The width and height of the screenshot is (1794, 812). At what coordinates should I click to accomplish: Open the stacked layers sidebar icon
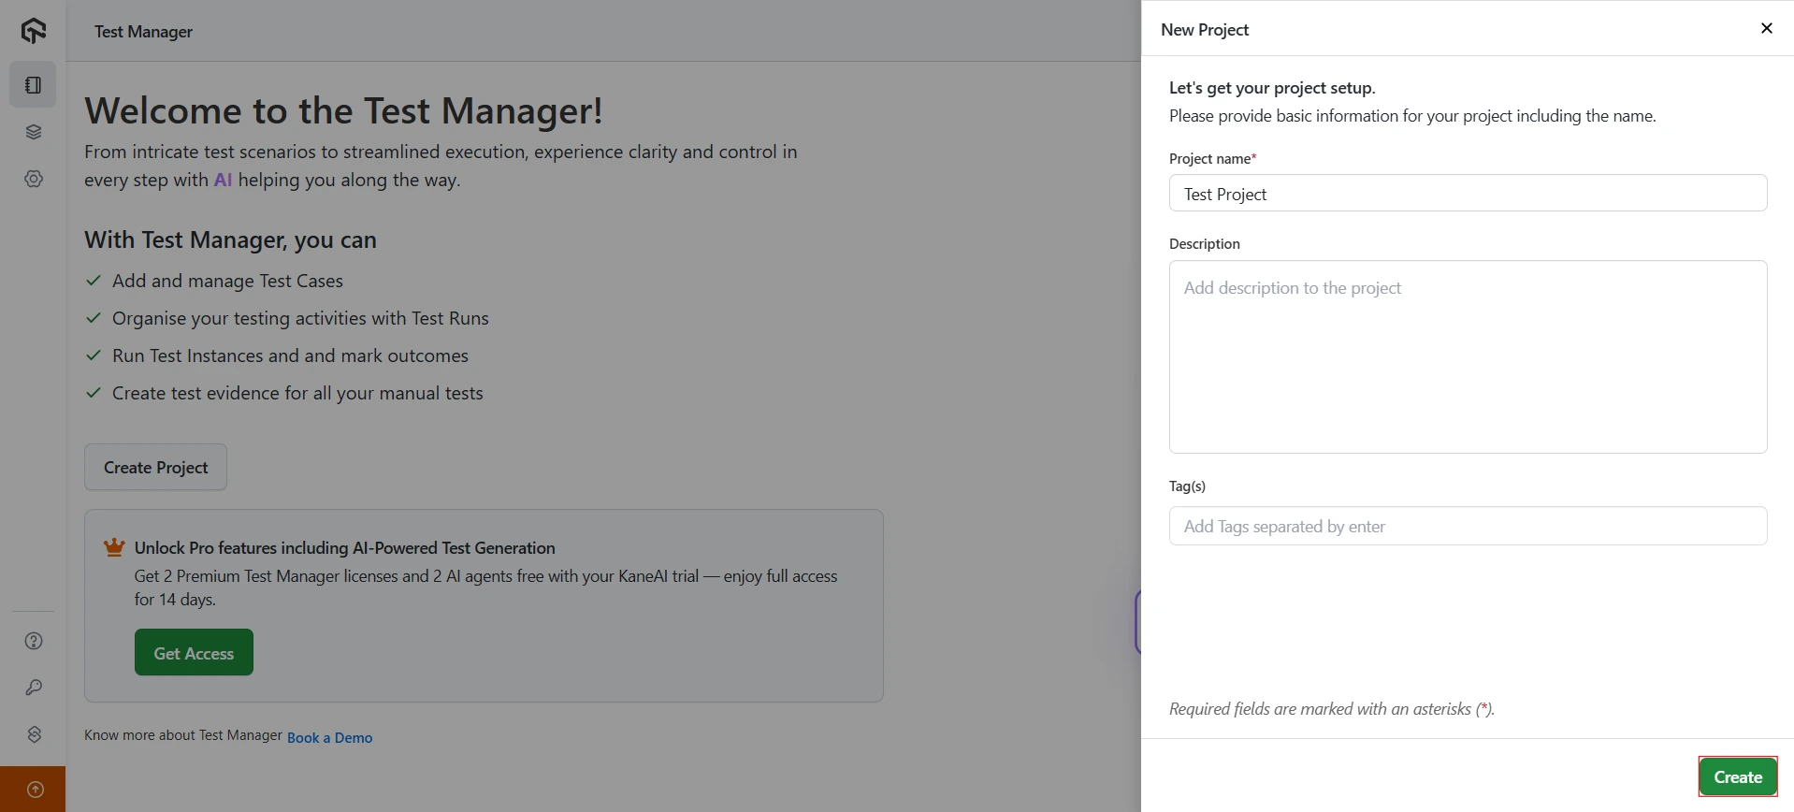[34, 132]
